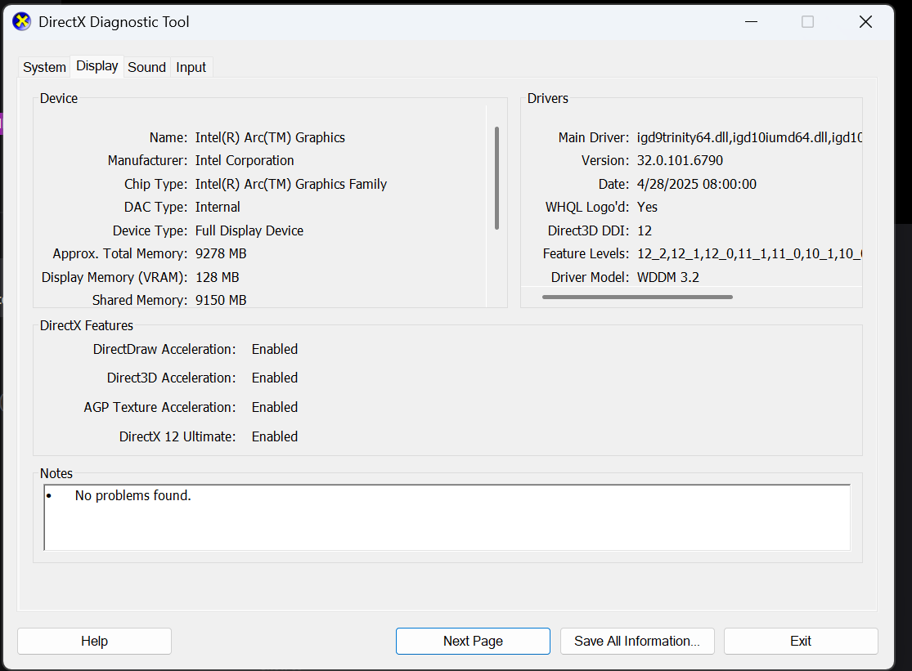Click Direct3D Acceleration 'Enabled' value
Screen dimensions: 912x671
click(275, 378)
